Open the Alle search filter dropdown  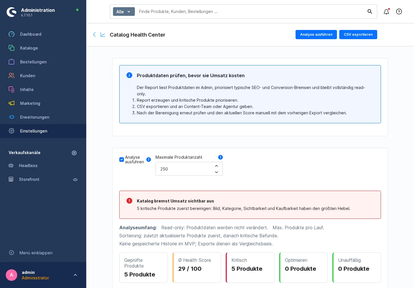tap(124, 12)
